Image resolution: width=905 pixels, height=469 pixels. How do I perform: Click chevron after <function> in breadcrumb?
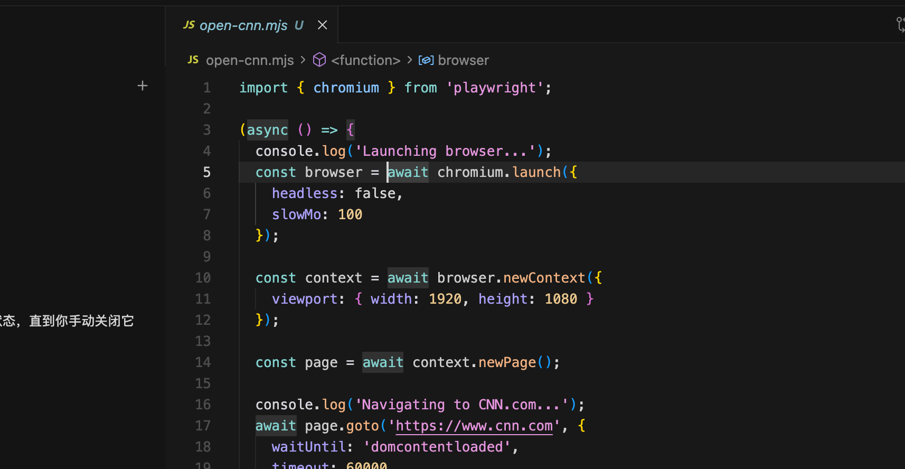410,60
